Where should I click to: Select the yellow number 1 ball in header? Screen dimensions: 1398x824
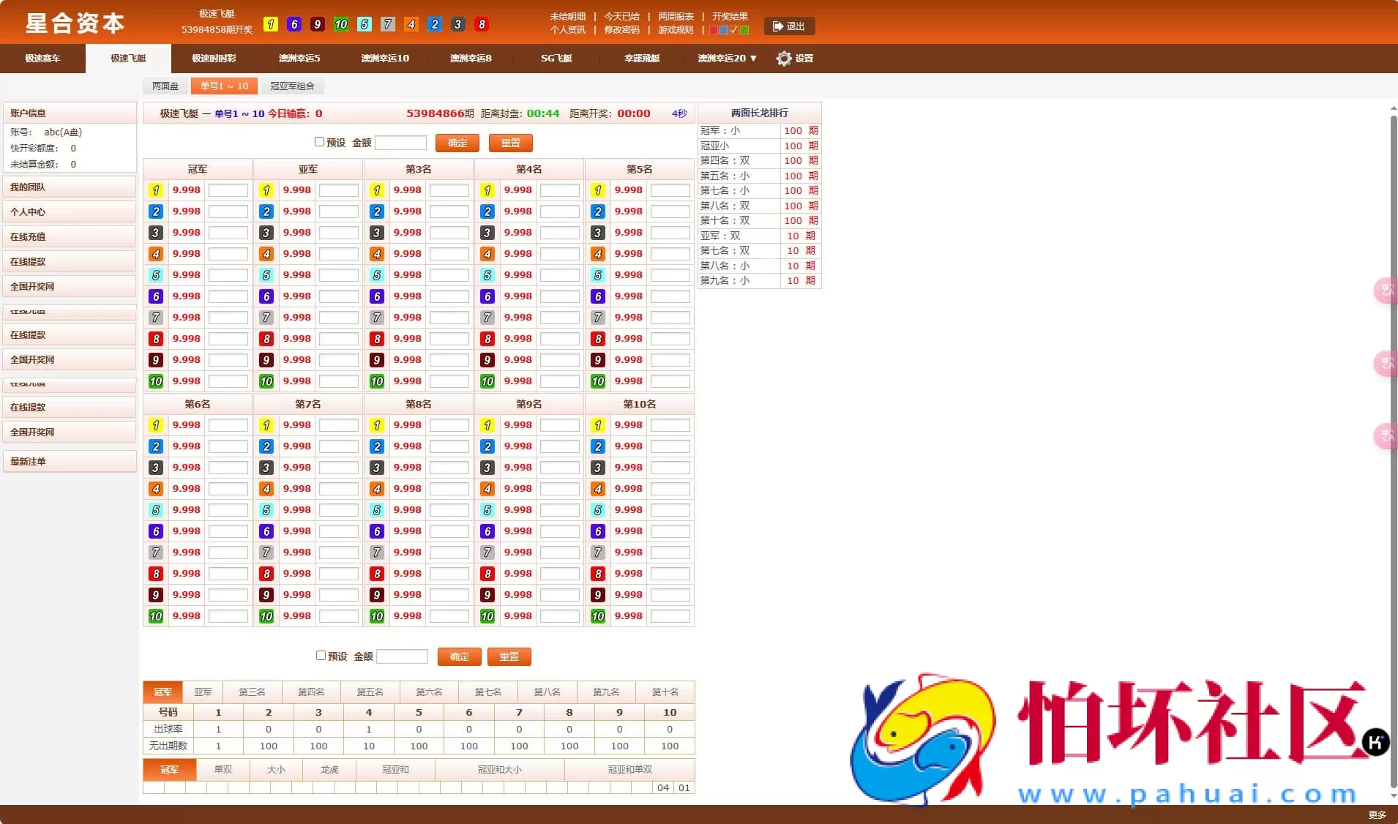point(272,24)
